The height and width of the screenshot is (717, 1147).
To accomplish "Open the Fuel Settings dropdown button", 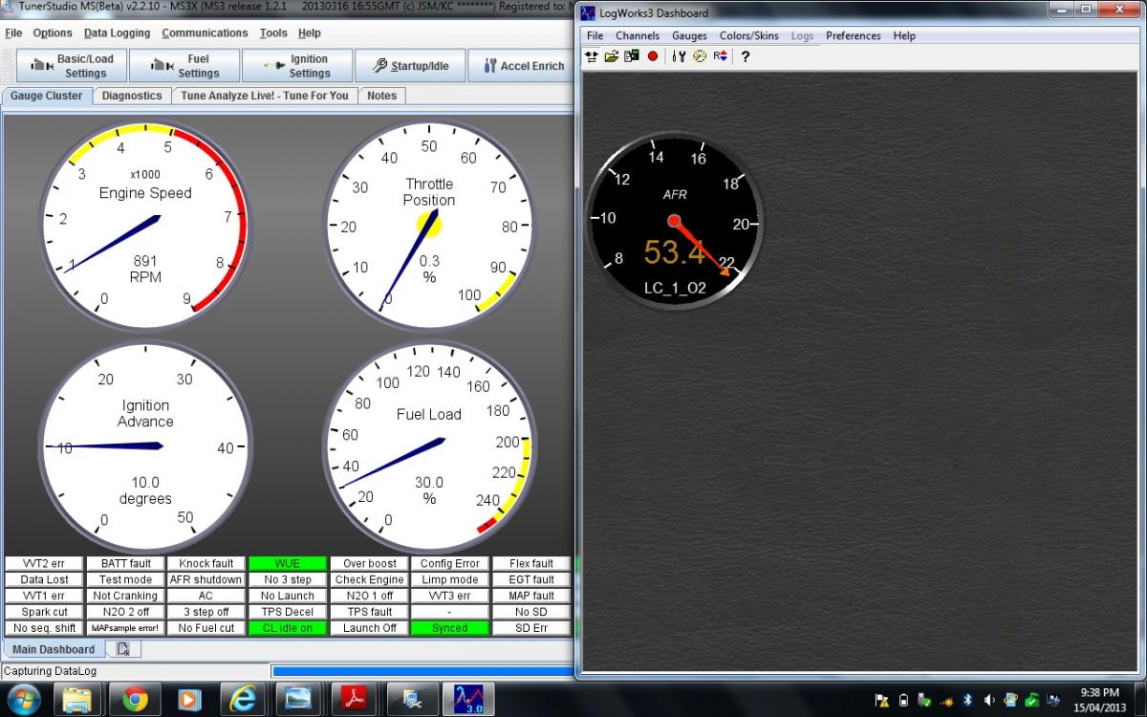I will tap(185, 66).
